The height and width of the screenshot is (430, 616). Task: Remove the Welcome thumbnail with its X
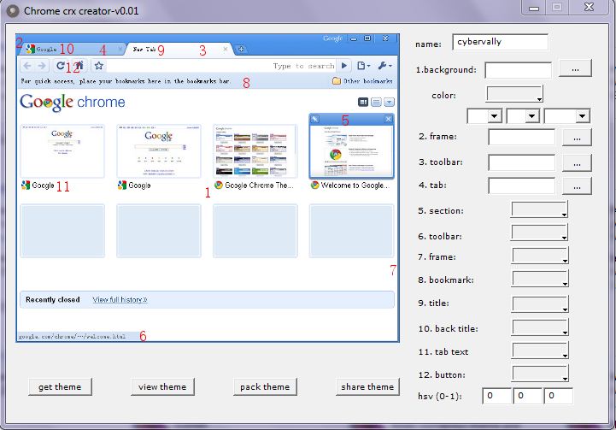click(x=388, y=119)
